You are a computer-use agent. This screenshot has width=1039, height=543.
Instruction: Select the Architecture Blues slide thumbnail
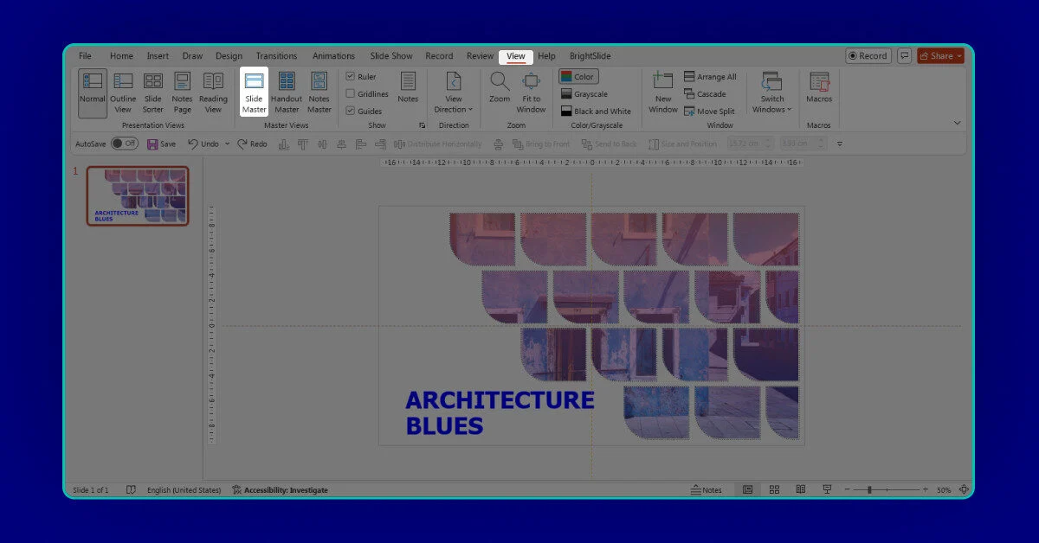tap(138, 196)
